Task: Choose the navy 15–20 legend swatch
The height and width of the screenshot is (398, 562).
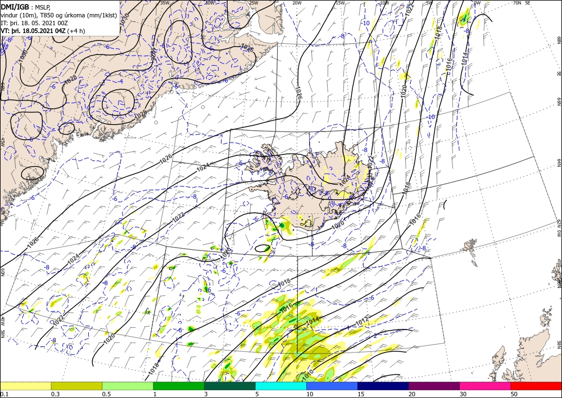Action: tap(383, 386)
